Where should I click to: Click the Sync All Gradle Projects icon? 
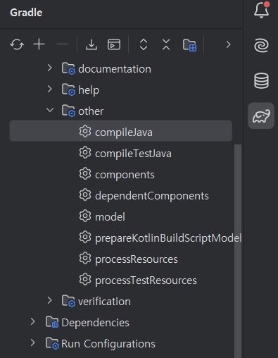tap(17, 44)
